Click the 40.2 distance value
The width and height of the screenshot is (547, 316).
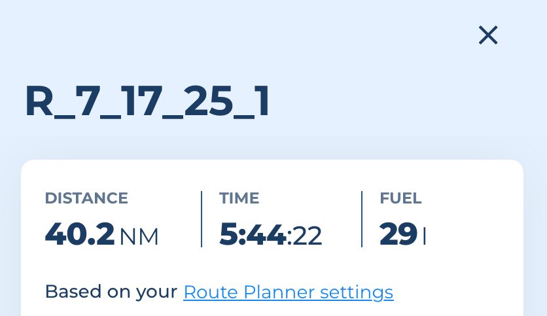[x=80, y=234]
